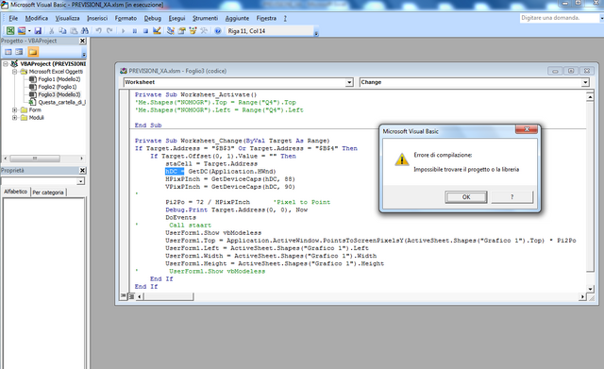Click the highlighted hDC = code text
This screenshot has height=369, width=604.
tap(175, 172)
